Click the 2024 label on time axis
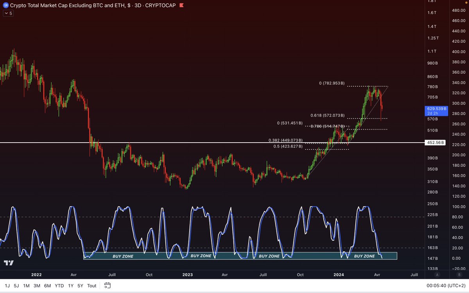The height and width of the screenshot is (293, 469). tap(339, 275)
